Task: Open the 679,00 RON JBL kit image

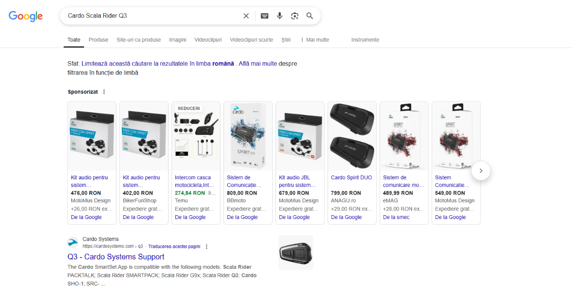Action: (300, 136)
